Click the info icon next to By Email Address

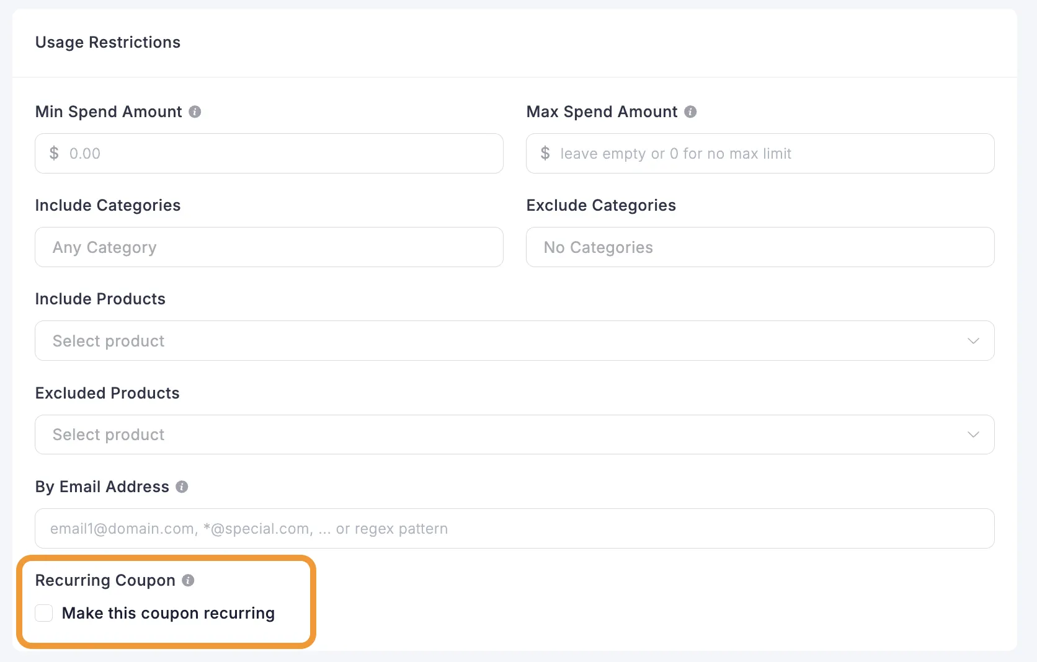(182, 487)
